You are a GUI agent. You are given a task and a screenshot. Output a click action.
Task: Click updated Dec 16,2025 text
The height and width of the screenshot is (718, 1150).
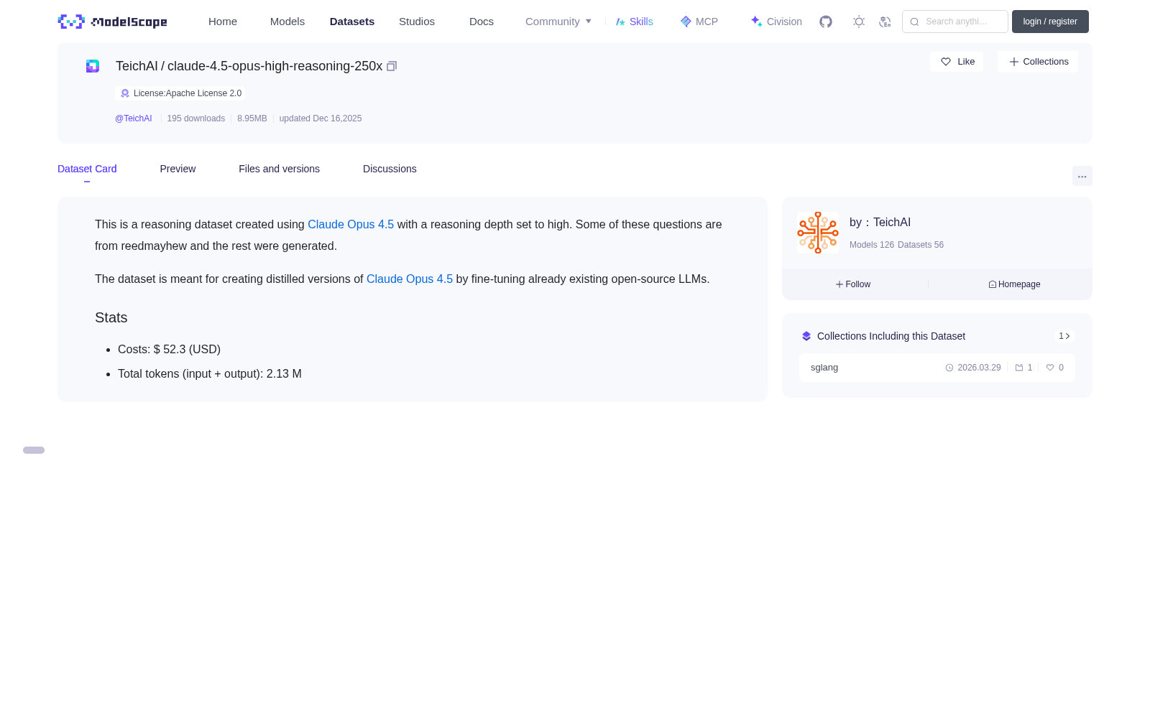[321, 118]
